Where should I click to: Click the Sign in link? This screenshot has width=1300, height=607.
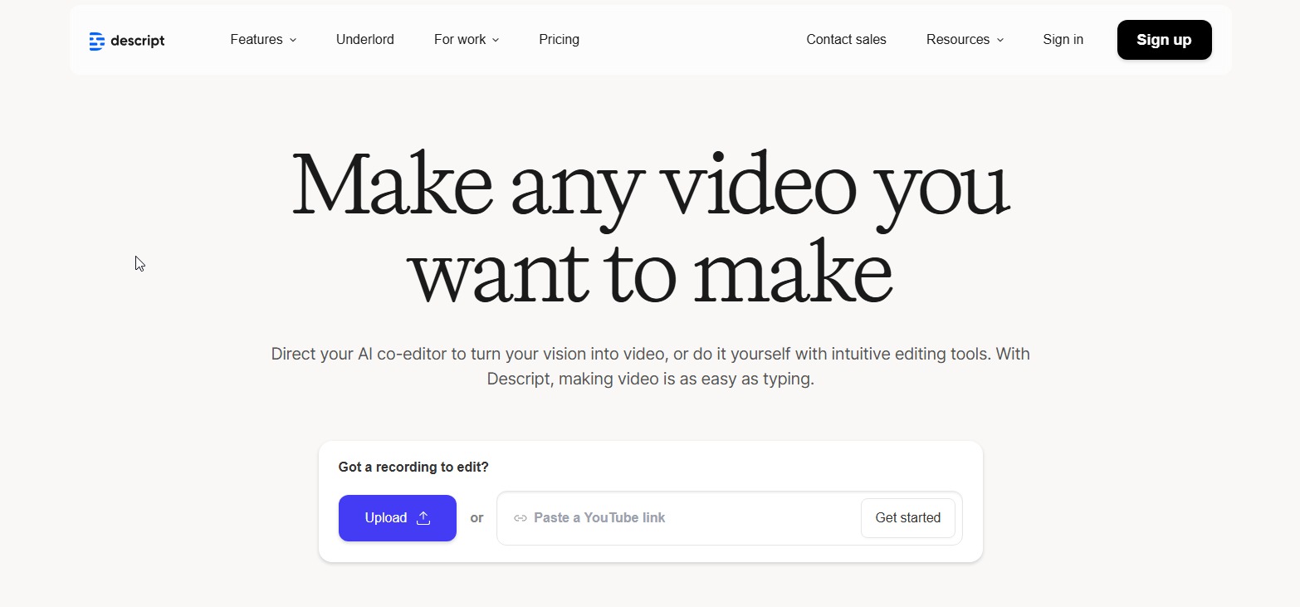(1063, 40)
